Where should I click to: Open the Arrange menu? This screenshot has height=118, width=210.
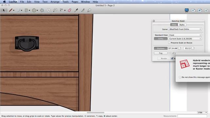[x=55, y=2]
